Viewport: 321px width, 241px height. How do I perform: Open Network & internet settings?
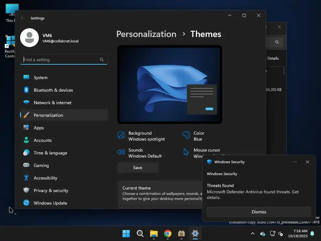click(x=64, y=103)
